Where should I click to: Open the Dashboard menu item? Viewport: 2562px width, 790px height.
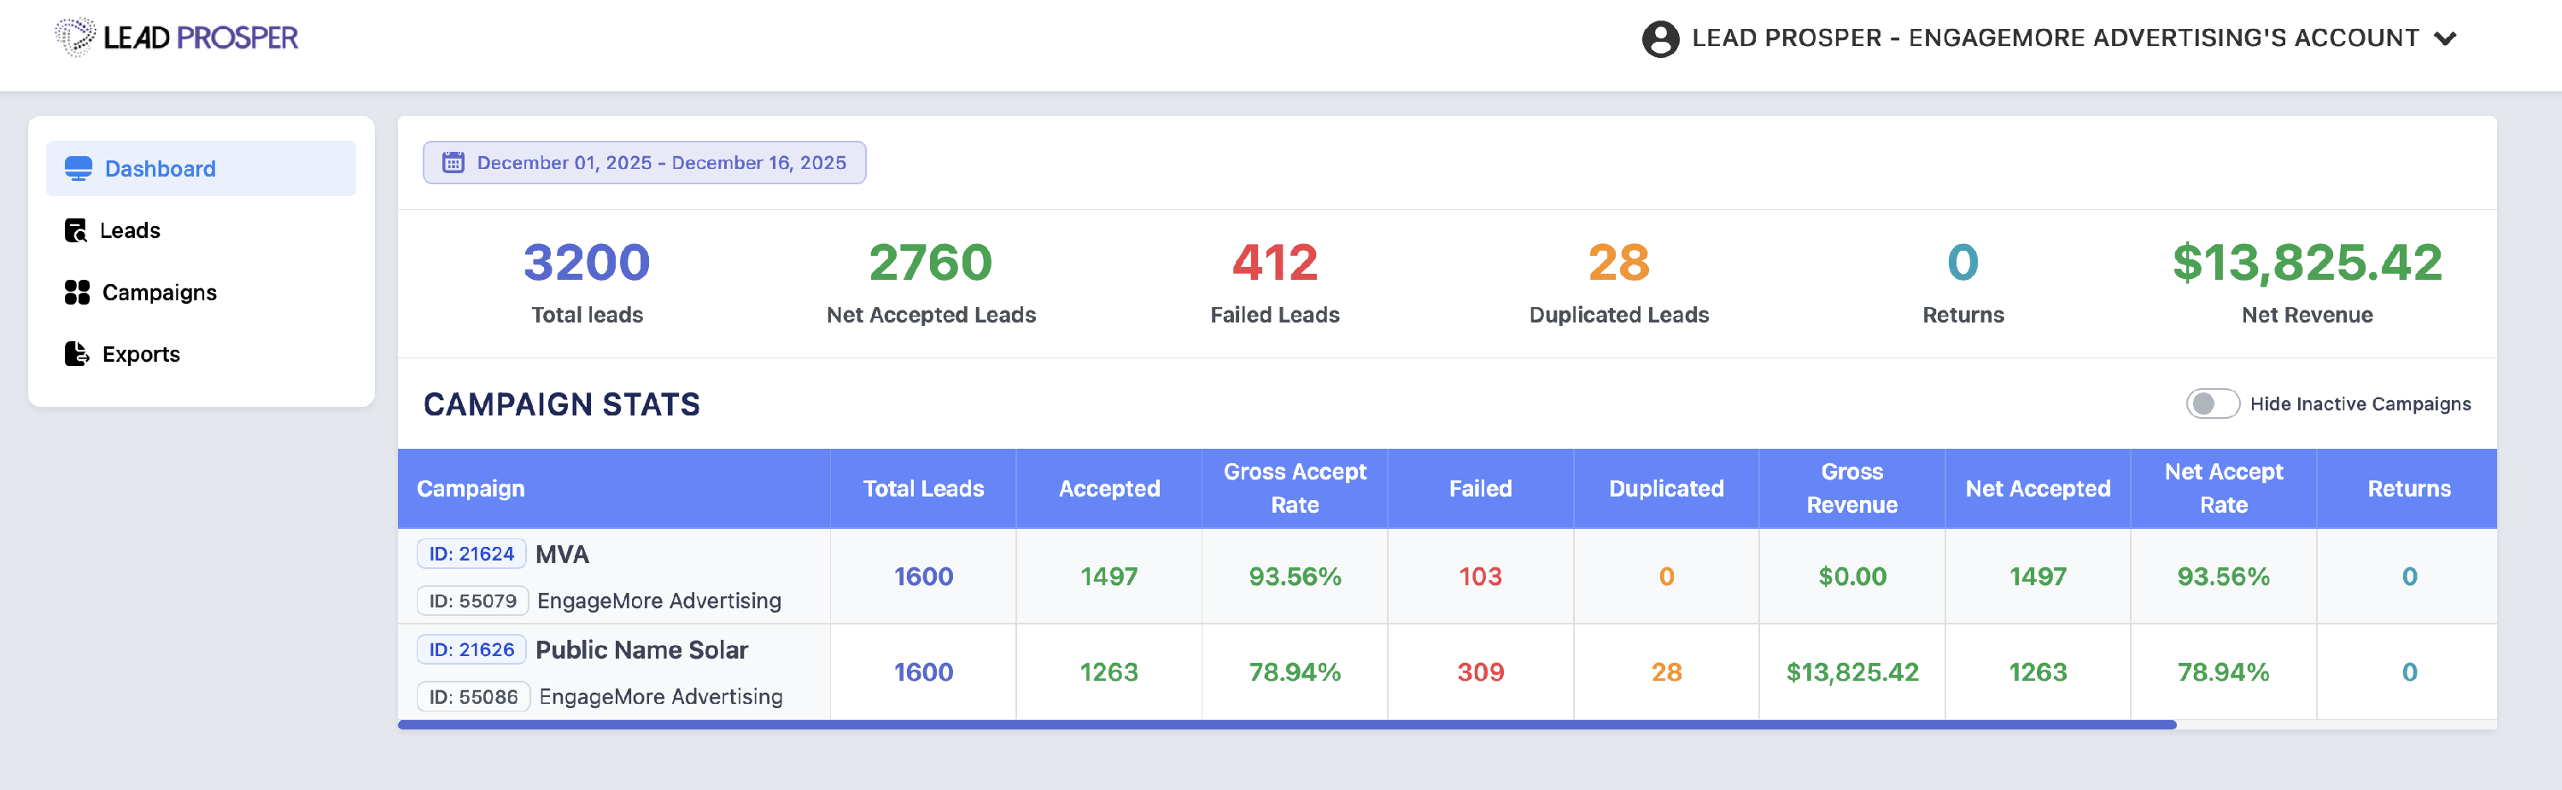[x=201, y=169]
